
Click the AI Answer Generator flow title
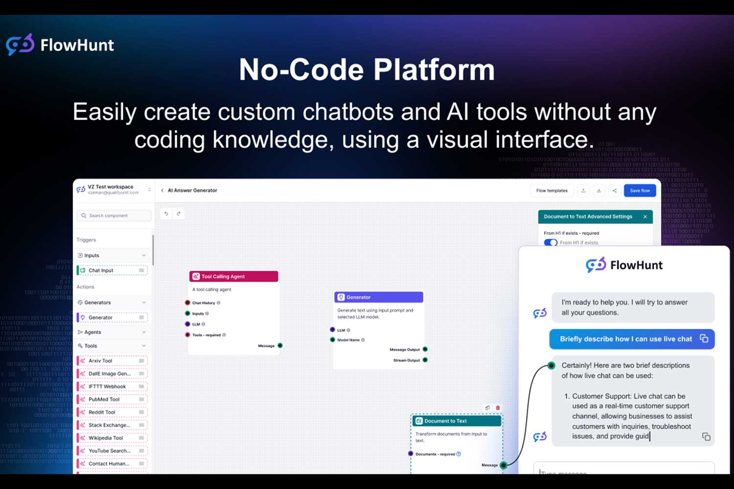tap(192, 191)
